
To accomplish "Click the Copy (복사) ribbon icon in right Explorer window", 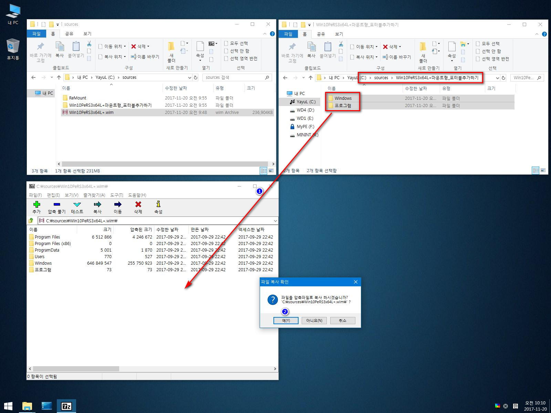I will click(x=312, y=47).
